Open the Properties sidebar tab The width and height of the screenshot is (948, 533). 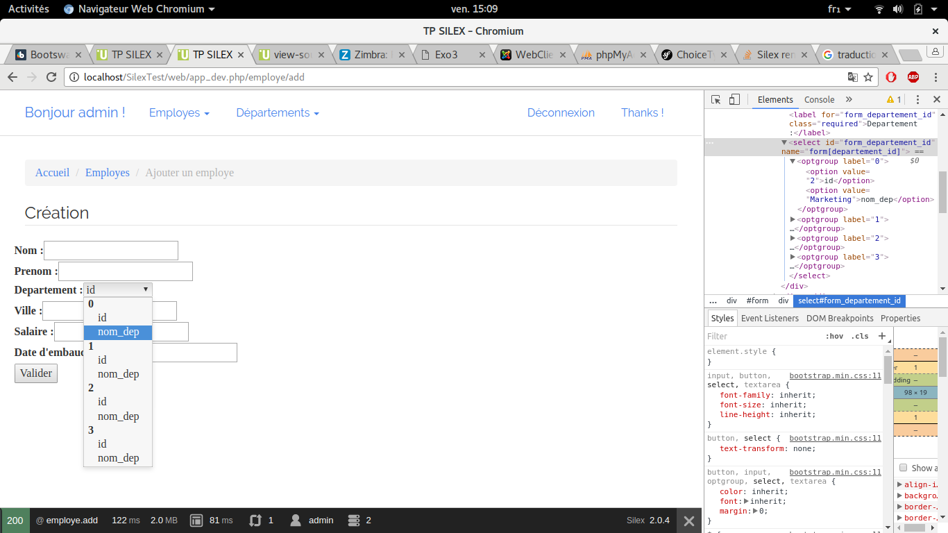click(x=900, y=318)
